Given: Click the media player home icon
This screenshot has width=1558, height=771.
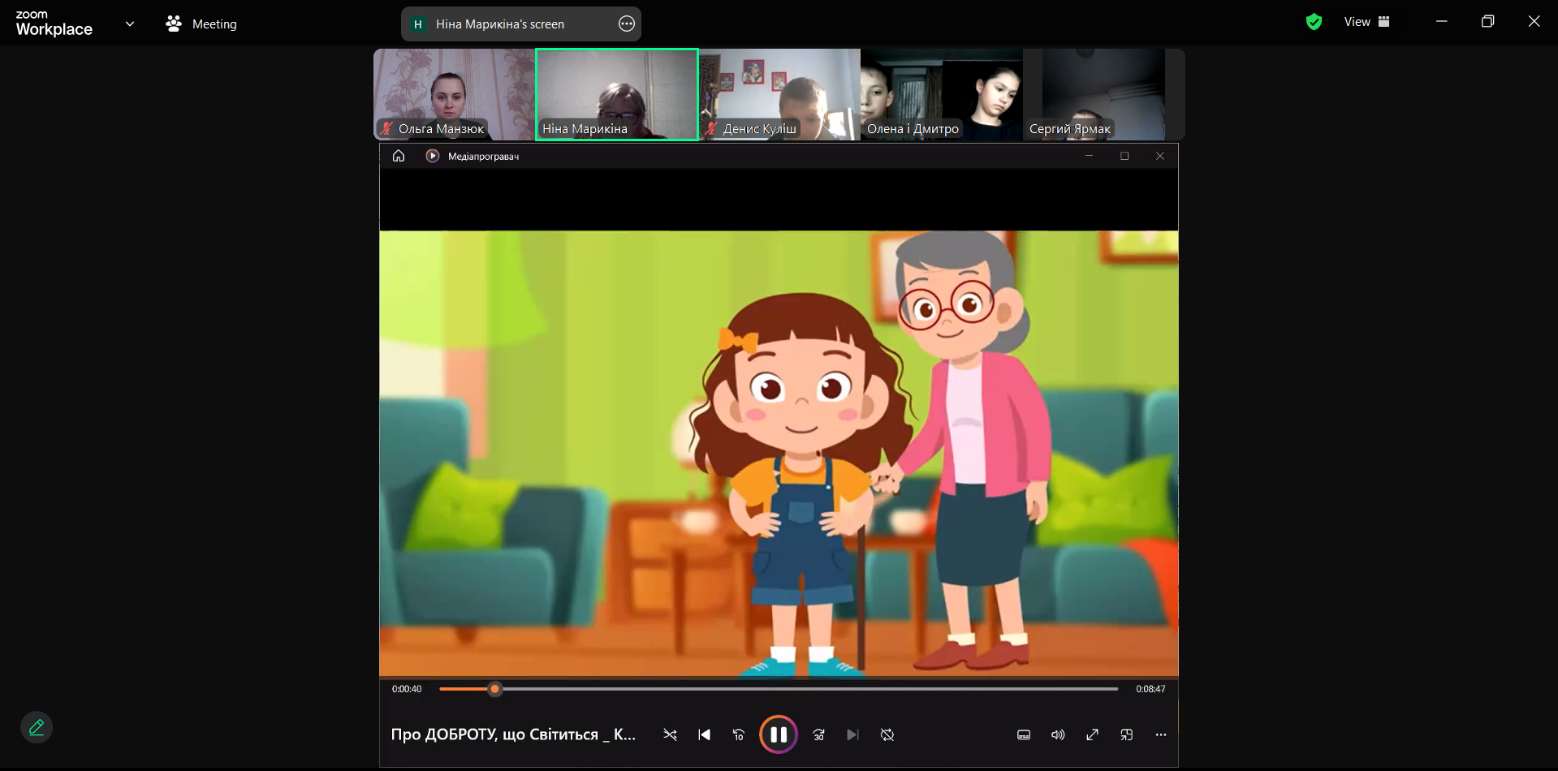Looking at the screenshot, I should pos(399,156).
